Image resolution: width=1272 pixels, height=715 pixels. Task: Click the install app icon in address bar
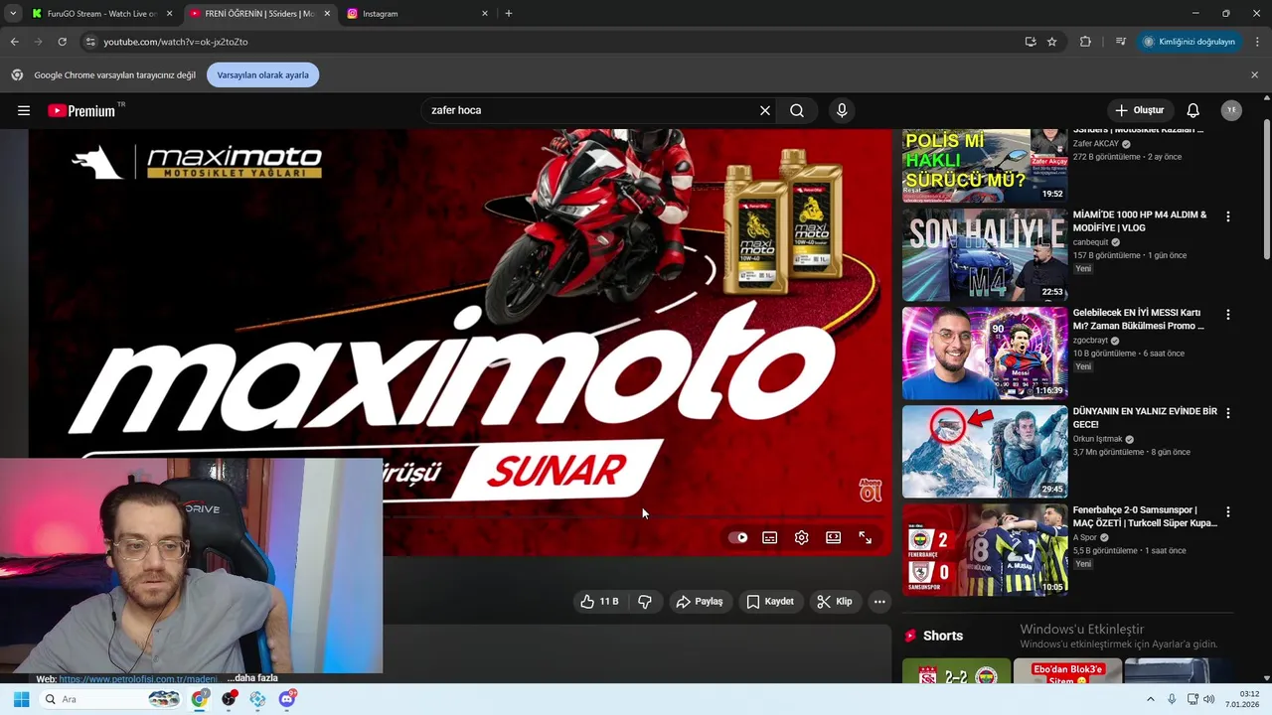tap(1031, 42)
